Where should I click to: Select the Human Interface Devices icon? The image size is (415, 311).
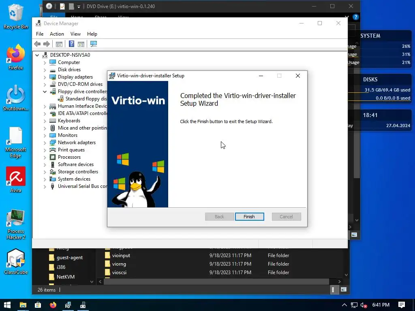53,106
